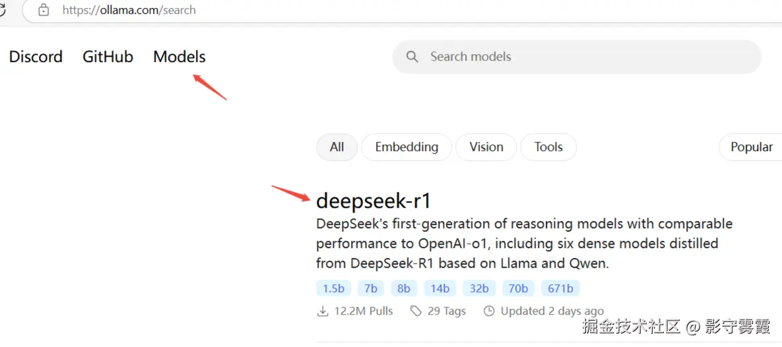This screenshot has width=782, height=347.
Task: Select the 1.5b size tag
Action: click(334, 288)
